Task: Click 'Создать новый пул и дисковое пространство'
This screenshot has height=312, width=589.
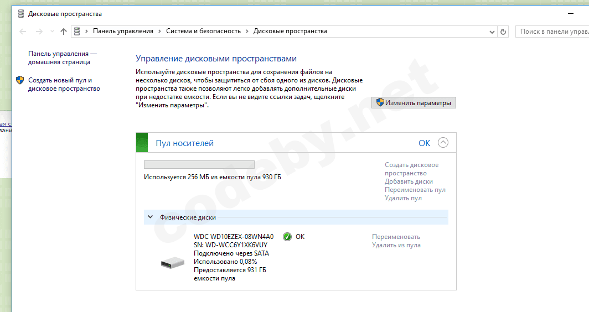Action: [x=64, y=85]
